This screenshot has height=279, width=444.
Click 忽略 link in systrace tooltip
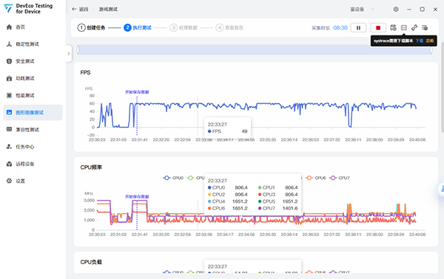[x=430, y=41]
